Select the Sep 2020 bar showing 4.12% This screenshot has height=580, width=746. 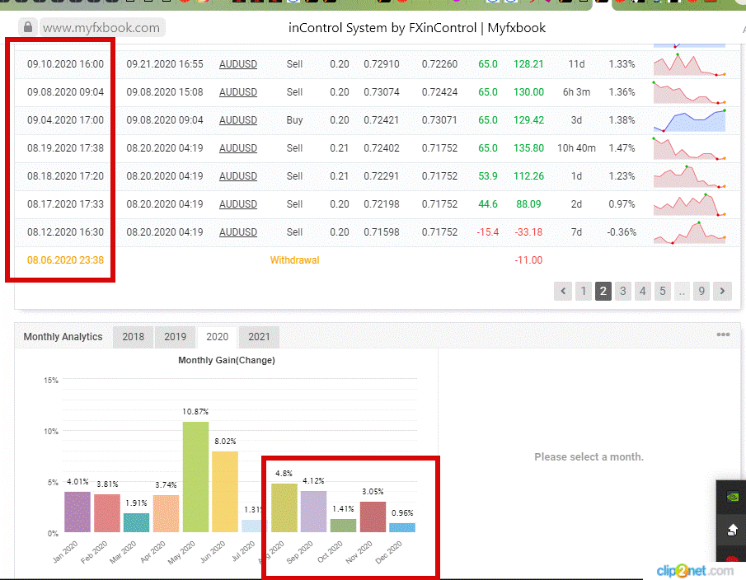(313, 512)
